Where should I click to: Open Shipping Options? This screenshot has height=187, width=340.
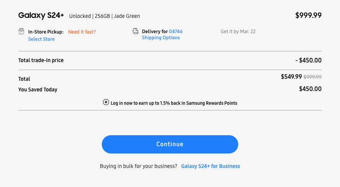point(161,38)
